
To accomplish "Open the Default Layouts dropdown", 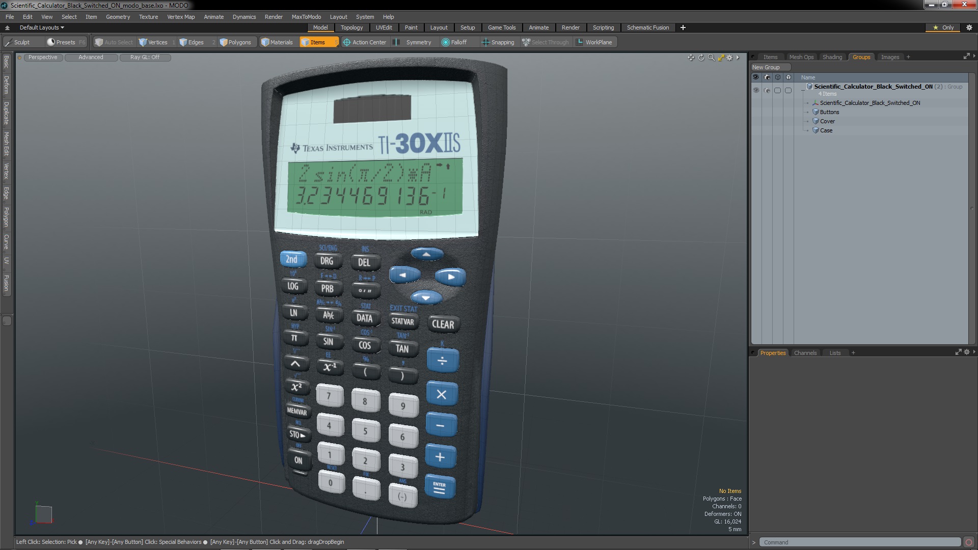I will (42, 28).
